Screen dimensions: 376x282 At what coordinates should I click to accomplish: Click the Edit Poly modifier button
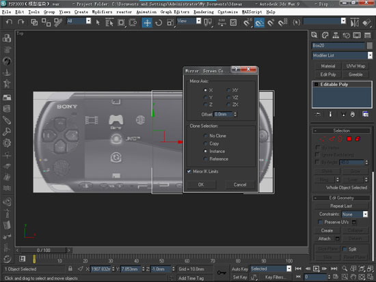point(327,74)
